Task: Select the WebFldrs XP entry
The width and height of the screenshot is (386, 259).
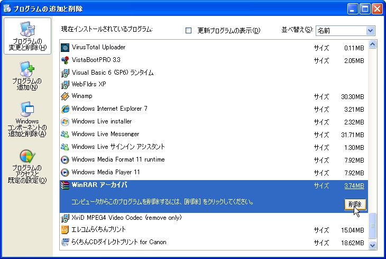Action: tap(214, 84)
